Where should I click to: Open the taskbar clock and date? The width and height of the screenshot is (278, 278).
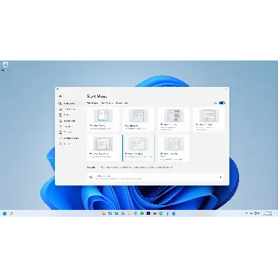(268, 213)
